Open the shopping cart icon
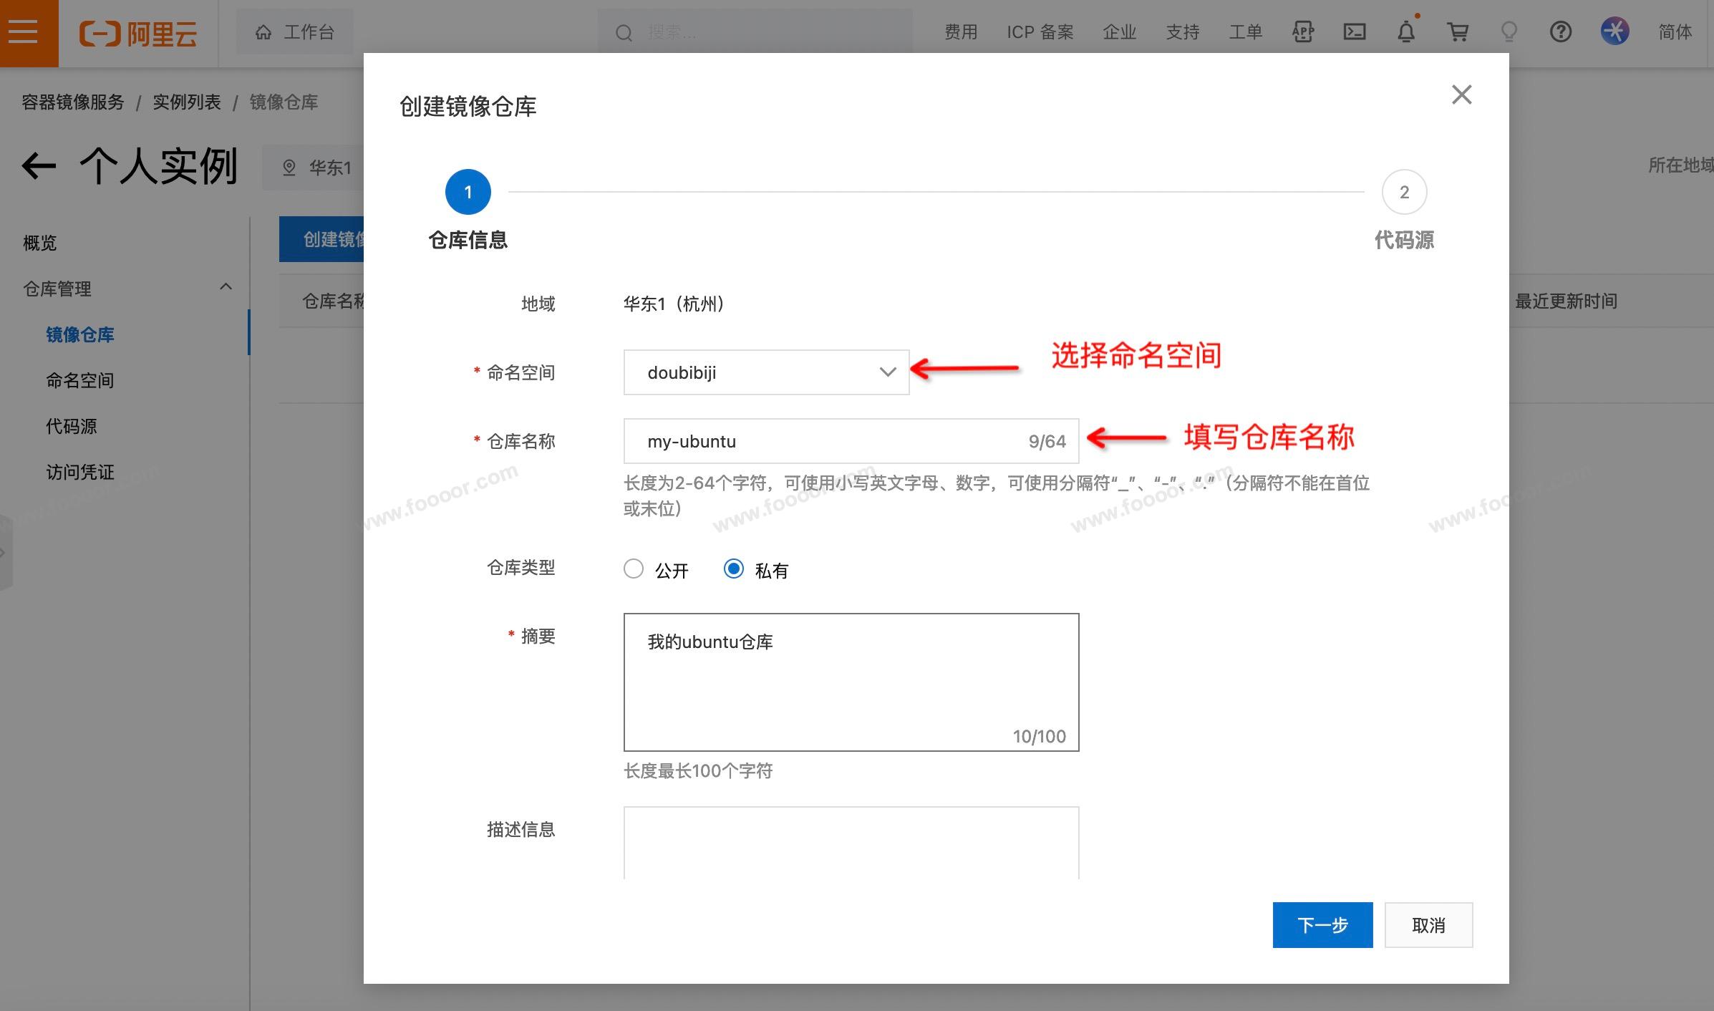This screenshot has height=1011, width=1714. point(1458,32)
